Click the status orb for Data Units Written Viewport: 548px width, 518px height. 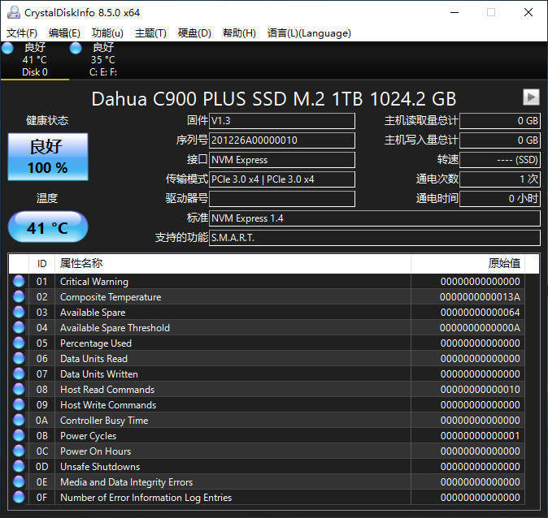coord(19,373)
